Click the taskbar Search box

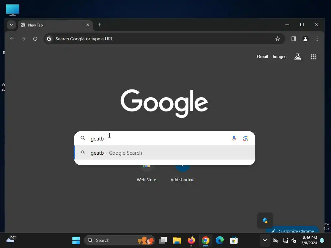[x=120, y=240]
